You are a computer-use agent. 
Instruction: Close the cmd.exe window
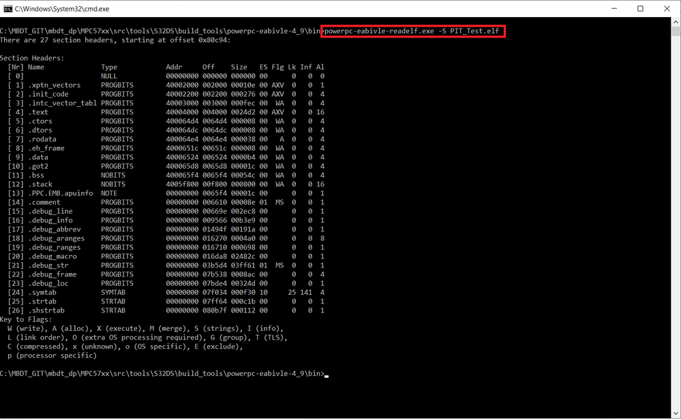[x=667, y=9]
